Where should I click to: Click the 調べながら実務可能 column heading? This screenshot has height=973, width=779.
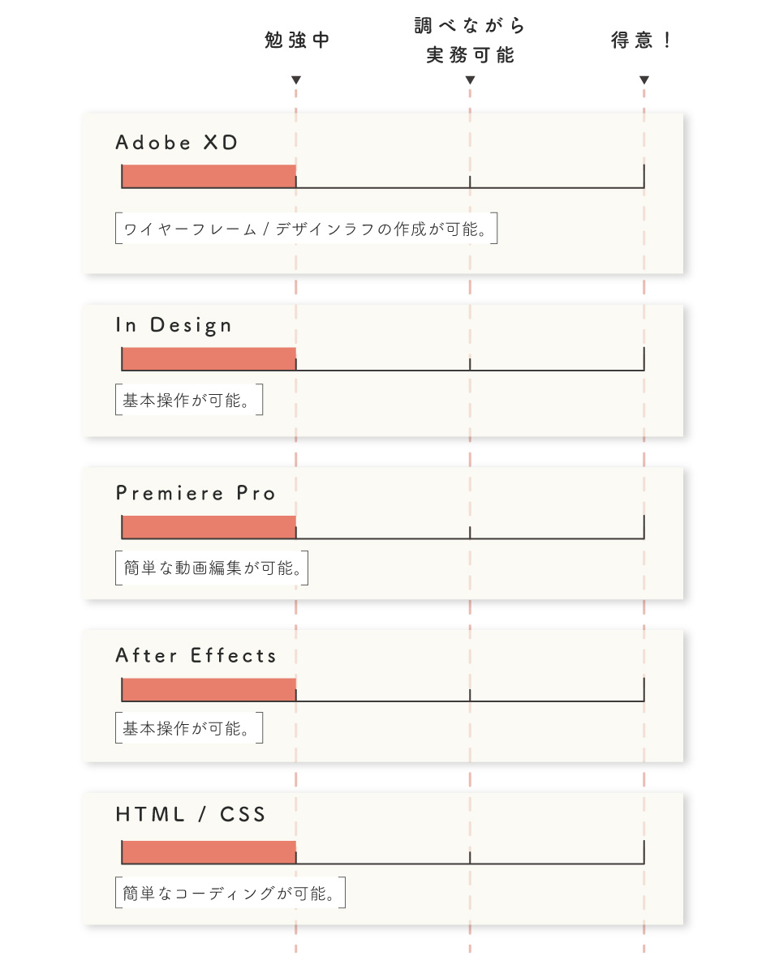[x=470, y=41]
